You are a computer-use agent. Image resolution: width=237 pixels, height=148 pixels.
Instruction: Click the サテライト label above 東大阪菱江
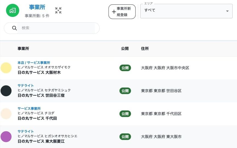[26, 131]
